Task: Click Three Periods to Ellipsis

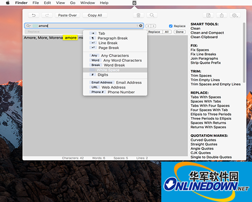Action: point(211,119)
